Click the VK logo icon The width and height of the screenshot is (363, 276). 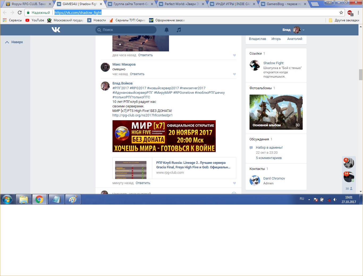(56, 30)
